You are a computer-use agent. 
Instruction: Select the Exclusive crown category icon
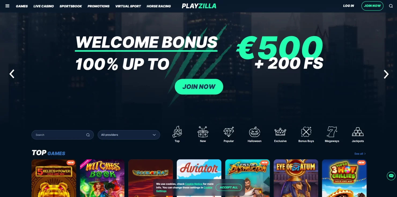tap(280, 132)
